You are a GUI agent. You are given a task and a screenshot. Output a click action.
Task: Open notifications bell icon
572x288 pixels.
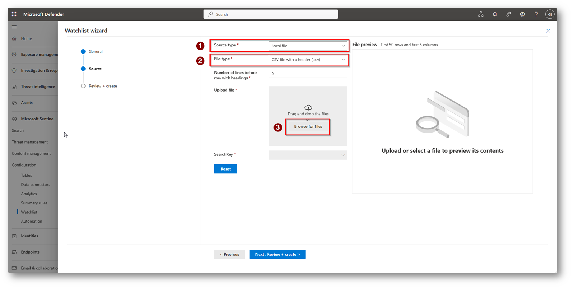point(495,14)
